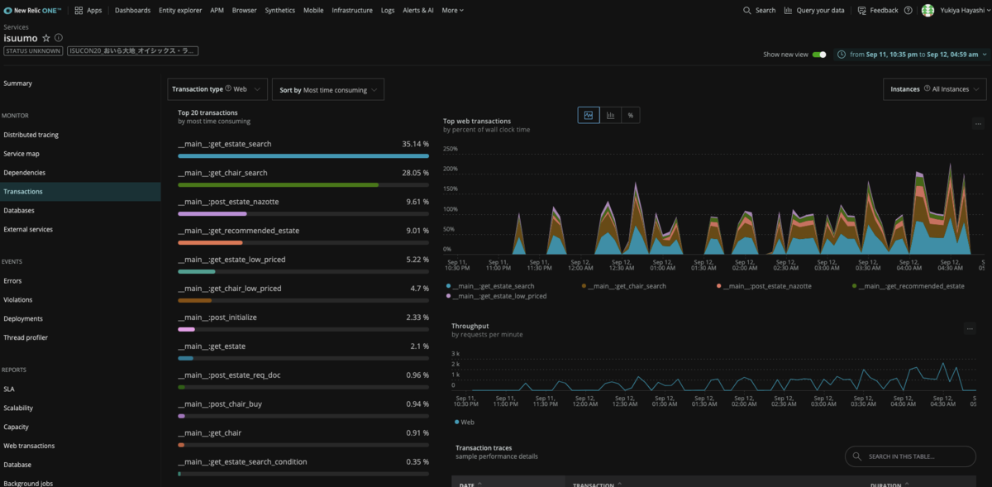Open Synthetics in top navigation
Image resolution: width=992 pixels, height=487 pixels.
point(280,10)
